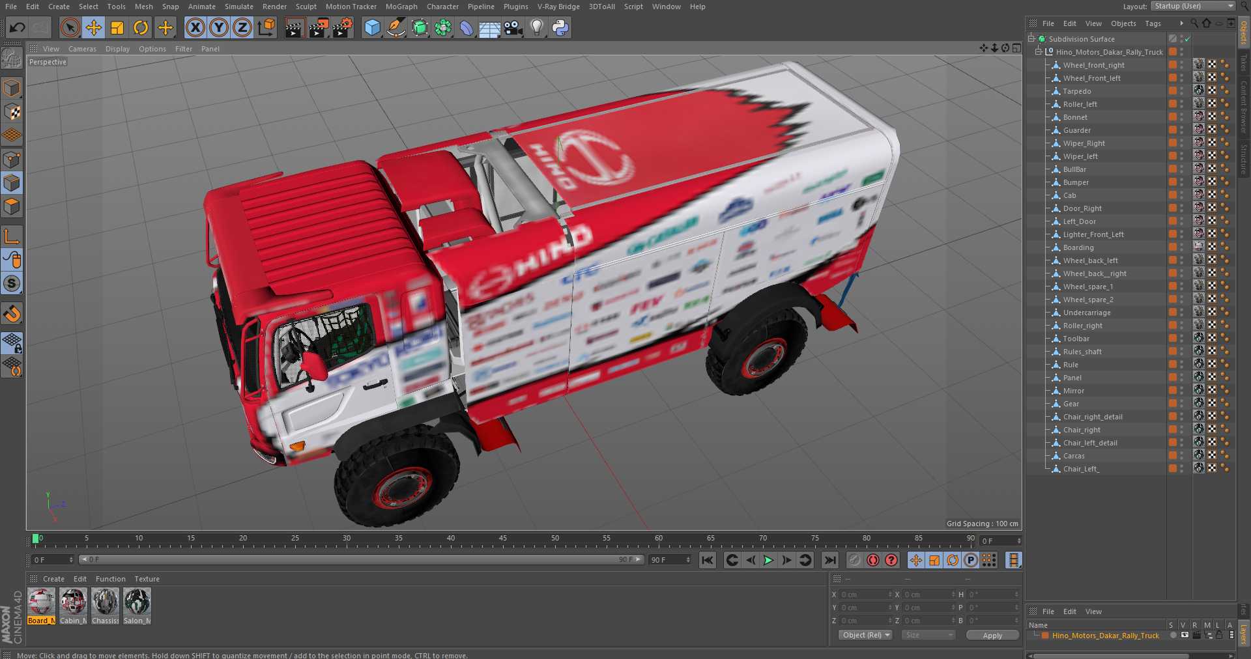Activate the Move tool in top toolbar
This screenshot has height=659, width=1251.
pyautogui.click(x=94, y=27)
